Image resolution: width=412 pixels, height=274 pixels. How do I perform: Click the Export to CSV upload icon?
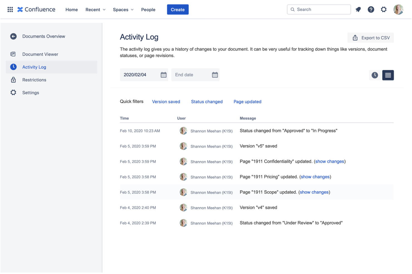[355, 38]
